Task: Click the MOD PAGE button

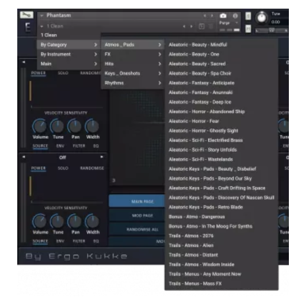Action: (137, 215)
